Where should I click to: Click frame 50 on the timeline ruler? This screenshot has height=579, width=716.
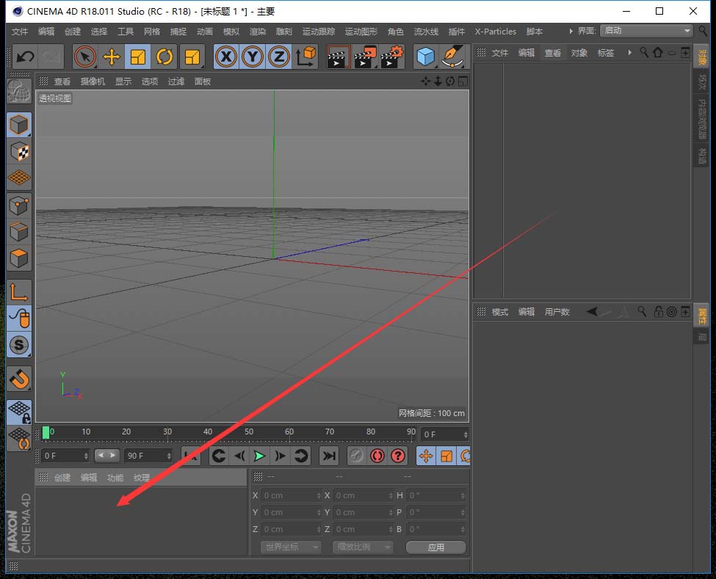(x=249, y=433)
